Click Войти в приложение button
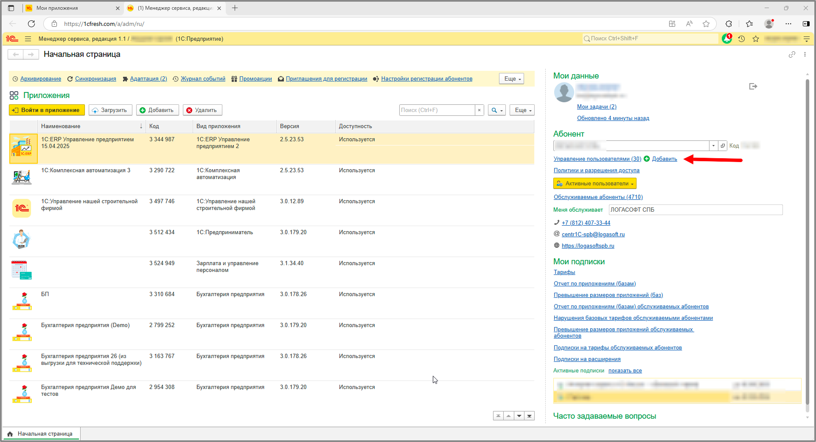Image resolution: width=816 pixels, height=442 pixels. pyautogui.click(x=47, y=110)
